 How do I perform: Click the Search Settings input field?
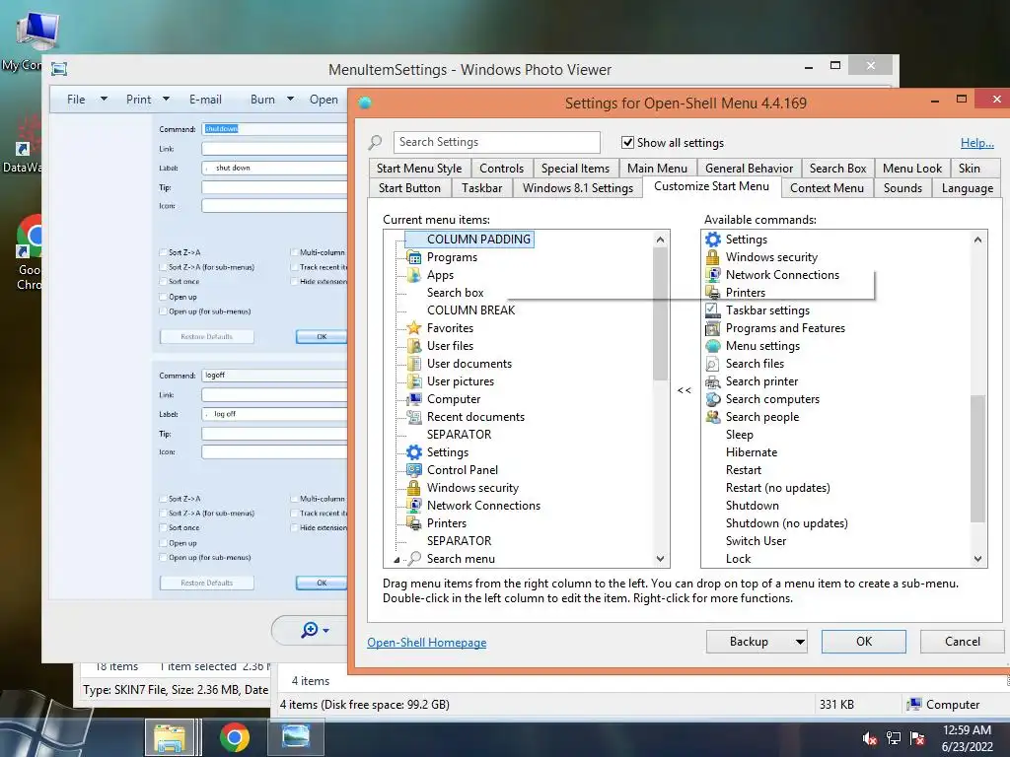(497, 142)
